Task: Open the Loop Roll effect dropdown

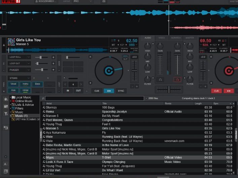Action: (19, 57)
